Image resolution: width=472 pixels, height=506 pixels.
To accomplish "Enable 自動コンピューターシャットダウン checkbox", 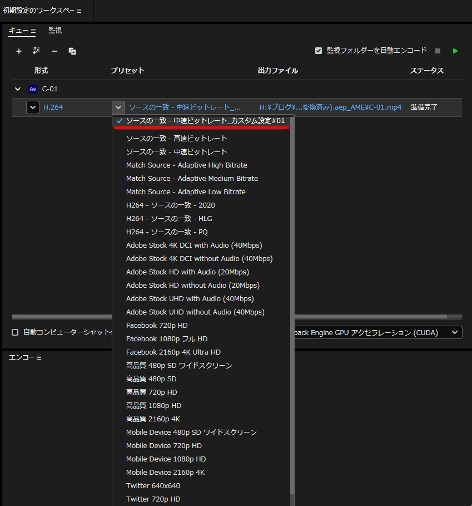I will coord(15,332).
